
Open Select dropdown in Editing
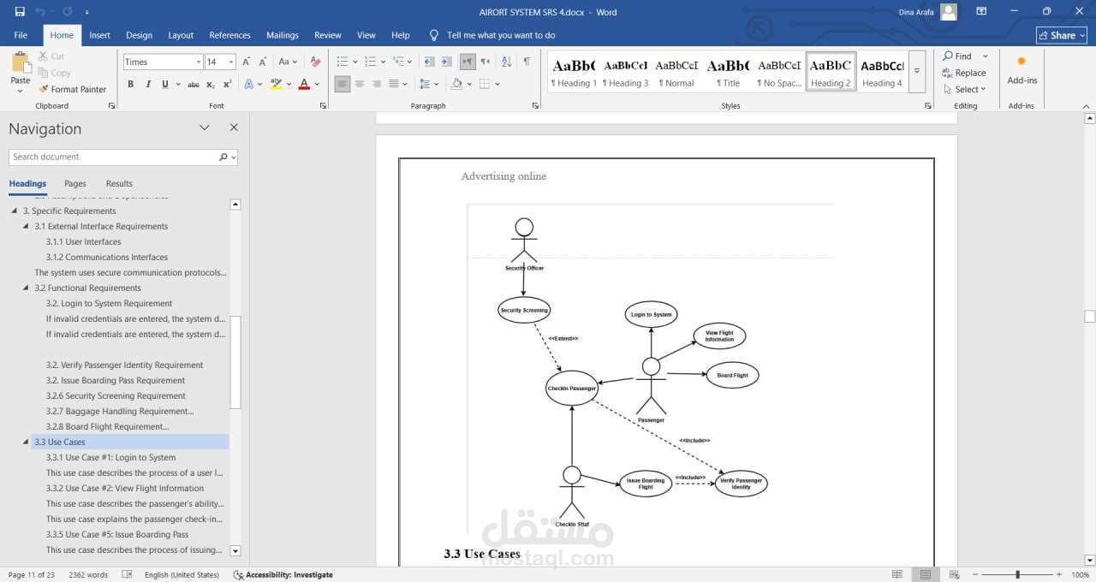[x=964, y=89]
